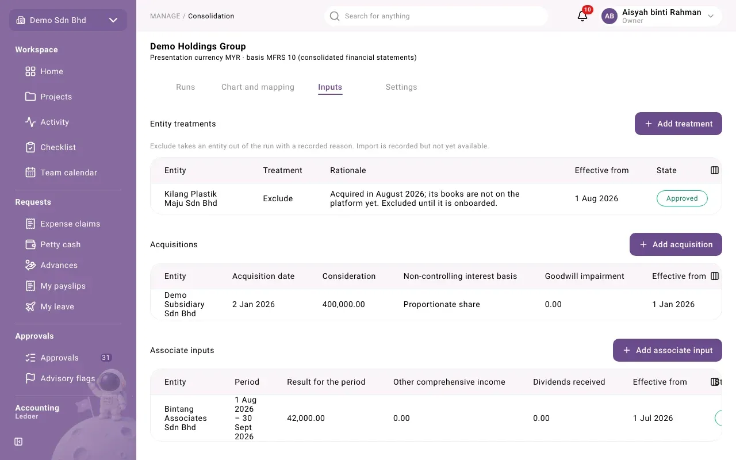Collapse the sidebar with the bottom-left icon

(x=18, y=442)
